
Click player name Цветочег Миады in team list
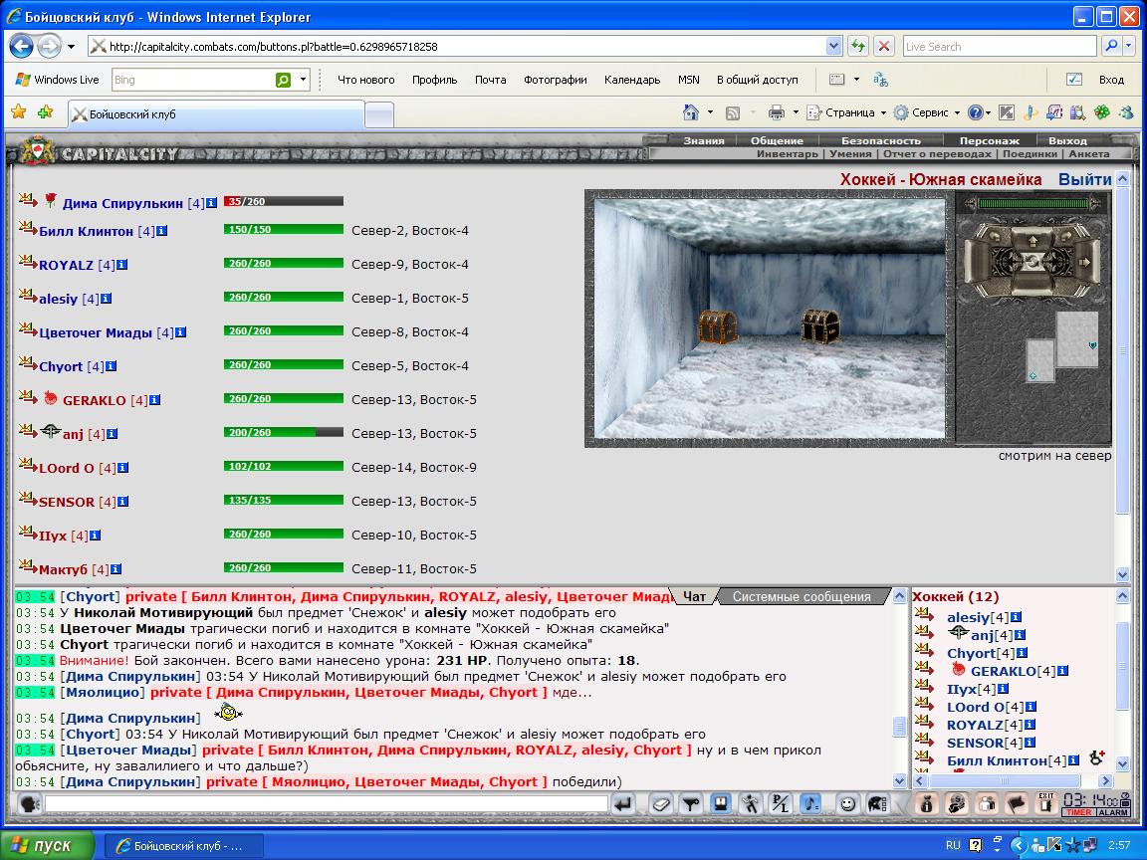[x=96, y=332]
